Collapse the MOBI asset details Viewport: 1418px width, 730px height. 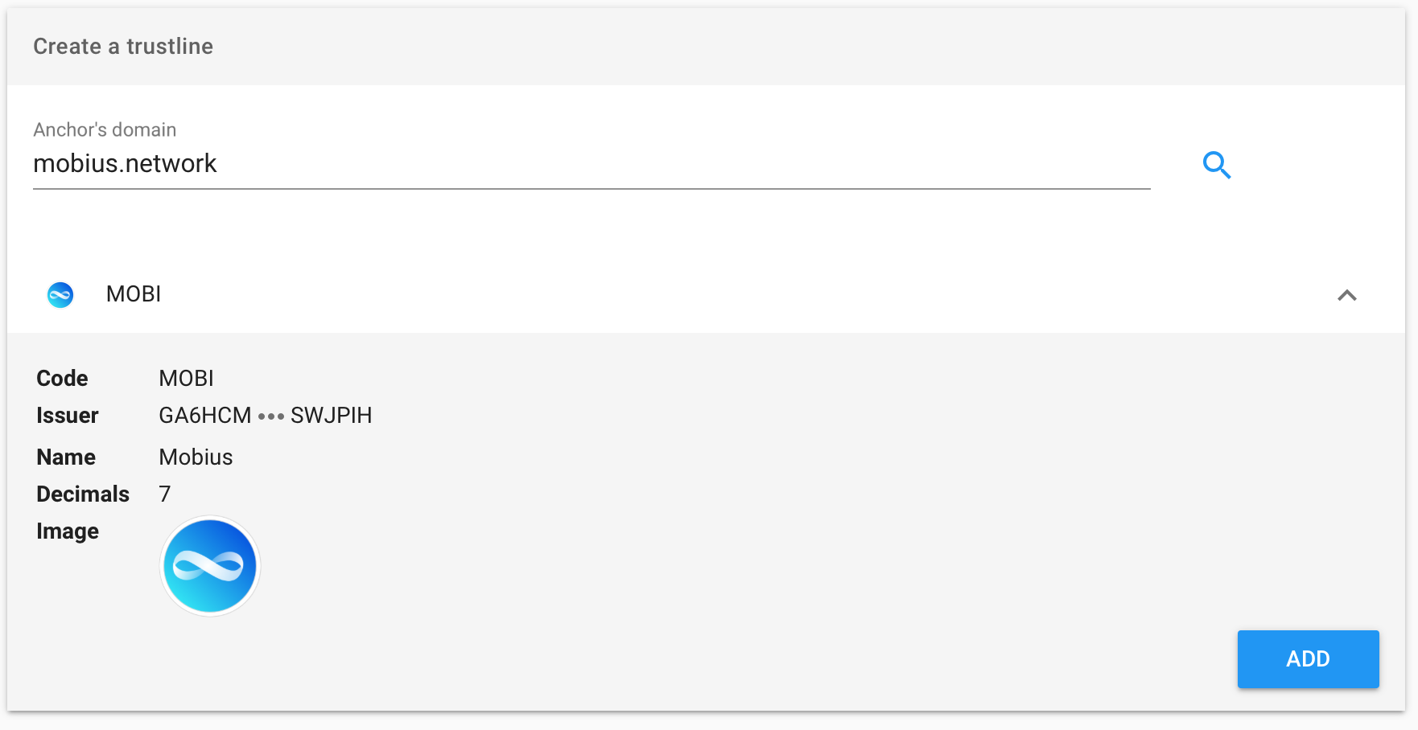(1346, 295)
